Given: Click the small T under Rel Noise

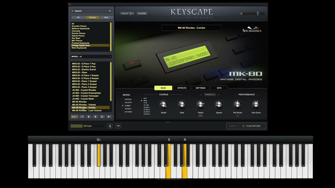Looking at the screenshot, I should point(238,116).
